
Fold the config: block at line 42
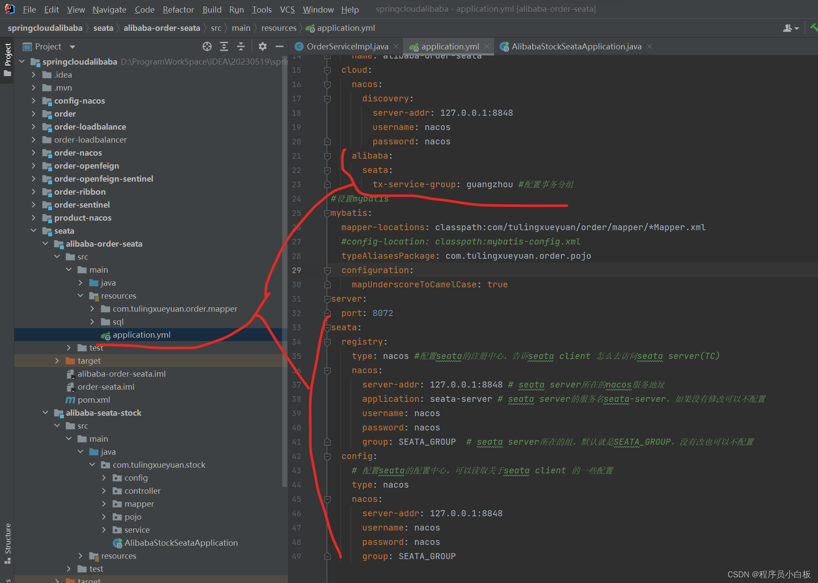coord(327,456)
